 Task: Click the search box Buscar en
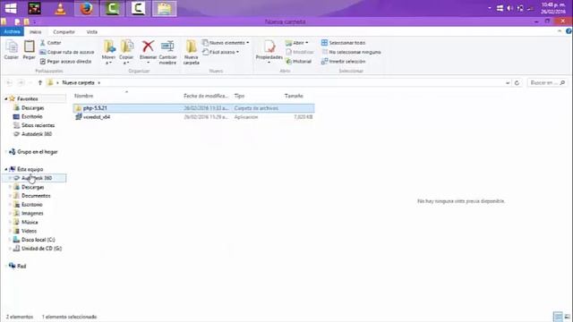pyautogui.click(x=547, y=83)
